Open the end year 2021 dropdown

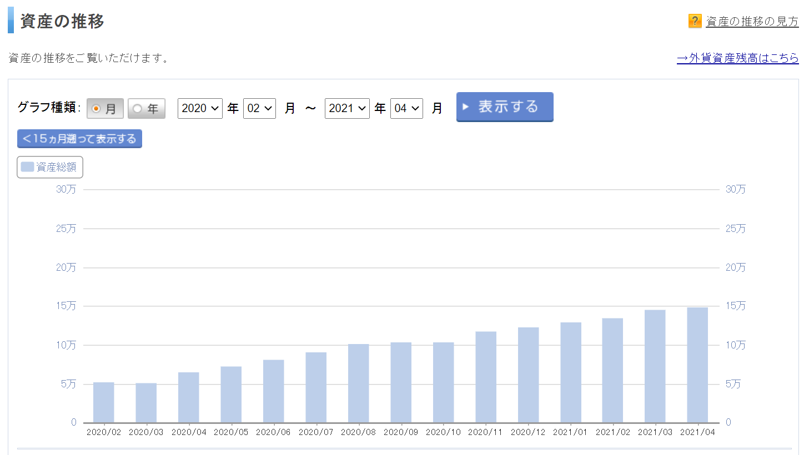click(347, 108)
